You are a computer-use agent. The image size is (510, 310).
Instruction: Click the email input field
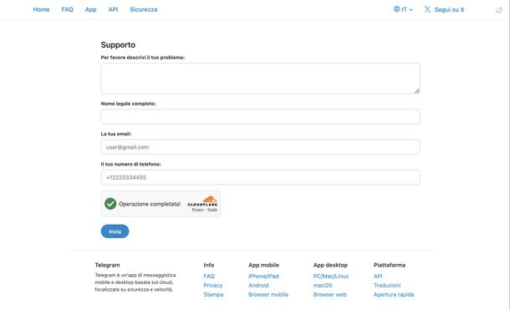point(260,147)
